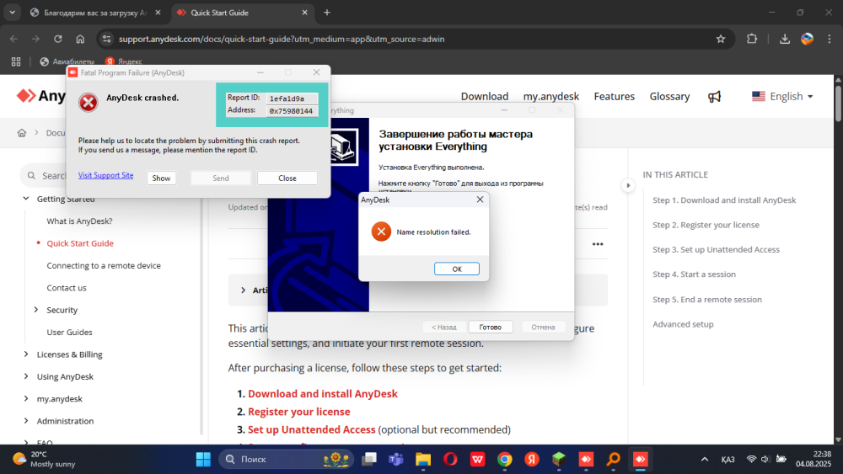The width and height of the screenshot is (843, 474).
Task: Collapse the Getting Started section
Action: pos(26,199)
